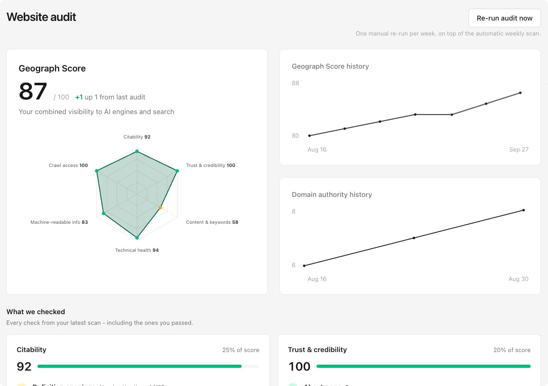Select the "Machine-readable info 83" radar label
Screen dimensions: 548x386
(59, 222)
